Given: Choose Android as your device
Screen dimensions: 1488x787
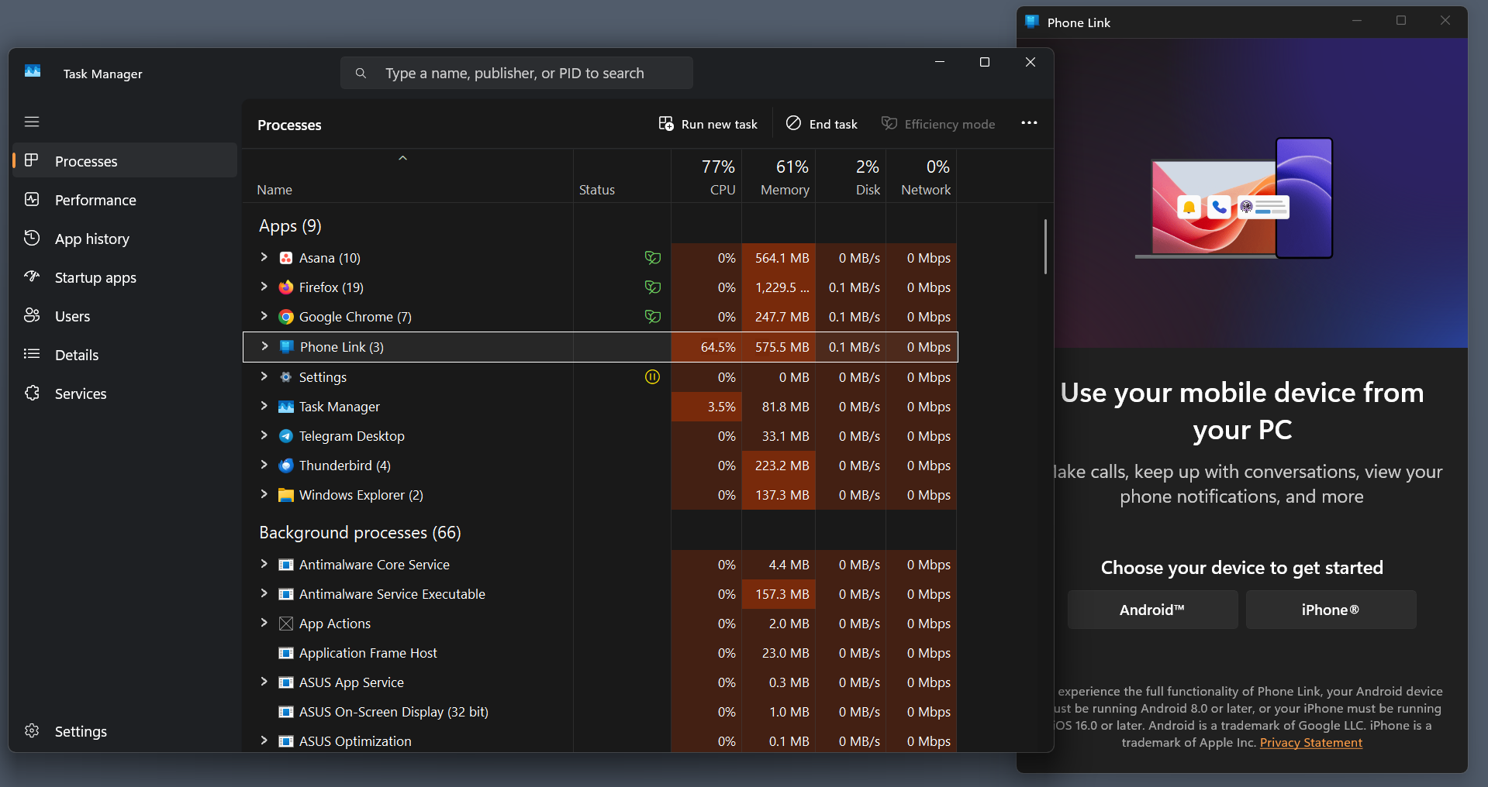Looking at the screenshot, I should pyautogui.click(x=1152, y=610).
